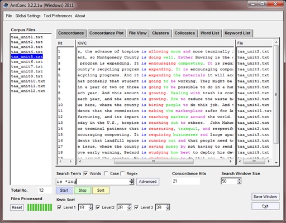Screen dimensions: 286x223
Task: Switch to the File View tab
Action: (138, 33)
